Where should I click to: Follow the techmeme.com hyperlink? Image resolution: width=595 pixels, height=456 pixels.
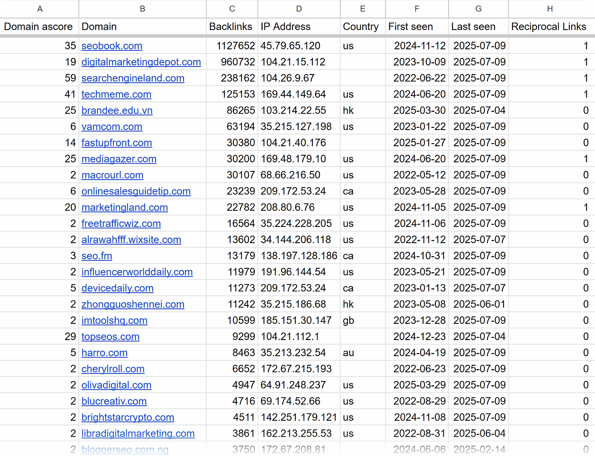coord(116,94)
